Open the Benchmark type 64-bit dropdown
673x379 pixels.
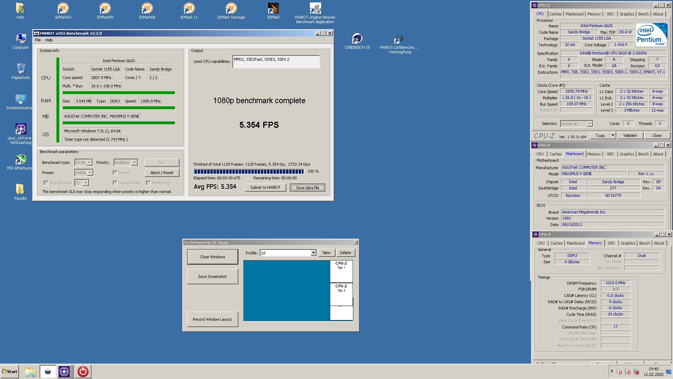tap(83, 162)
